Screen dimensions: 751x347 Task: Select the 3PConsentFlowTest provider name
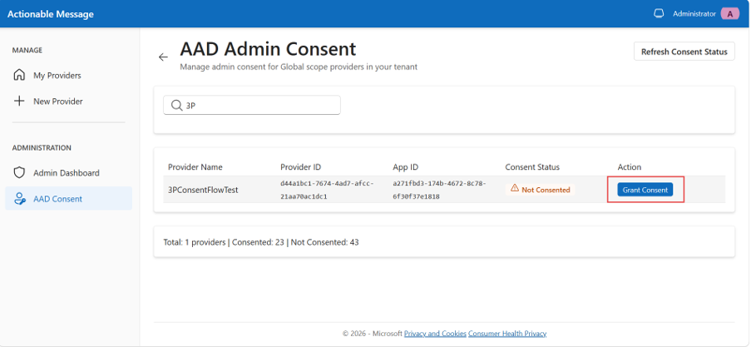click(x=203, y=190)
